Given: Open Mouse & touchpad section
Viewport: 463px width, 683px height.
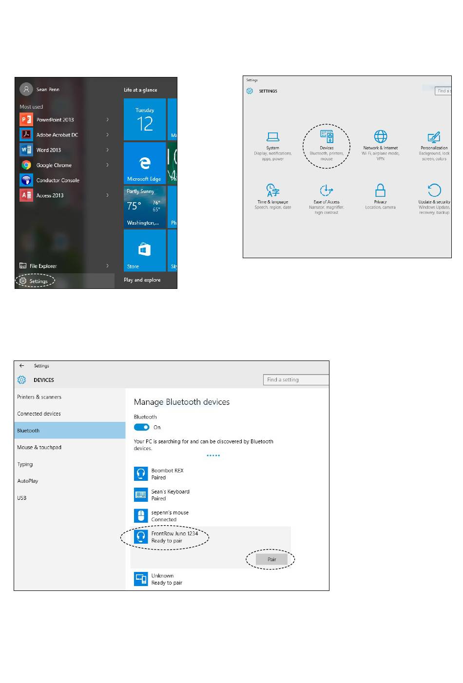Looking at the screenshot, I should 70,447.
